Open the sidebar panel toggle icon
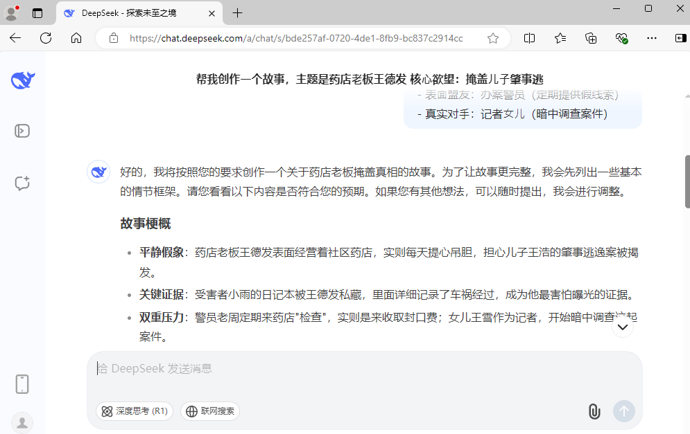690x434 pixels. (22, 131)
